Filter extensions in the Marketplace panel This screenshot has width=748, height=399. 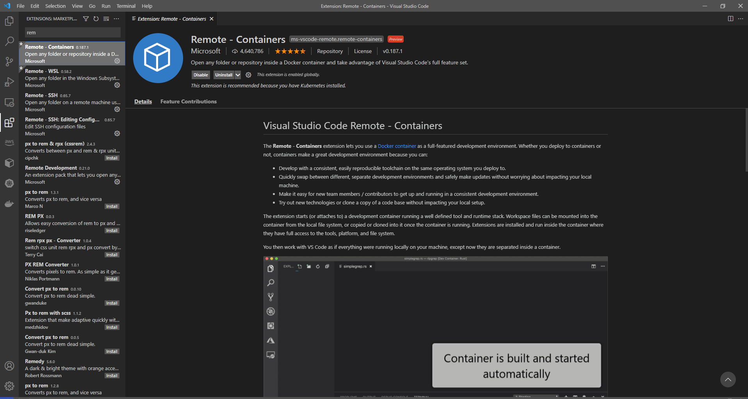(85, 18)
